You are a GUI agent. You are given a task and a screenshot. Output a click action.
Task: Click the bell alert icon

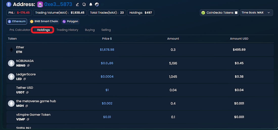point(90,5)
